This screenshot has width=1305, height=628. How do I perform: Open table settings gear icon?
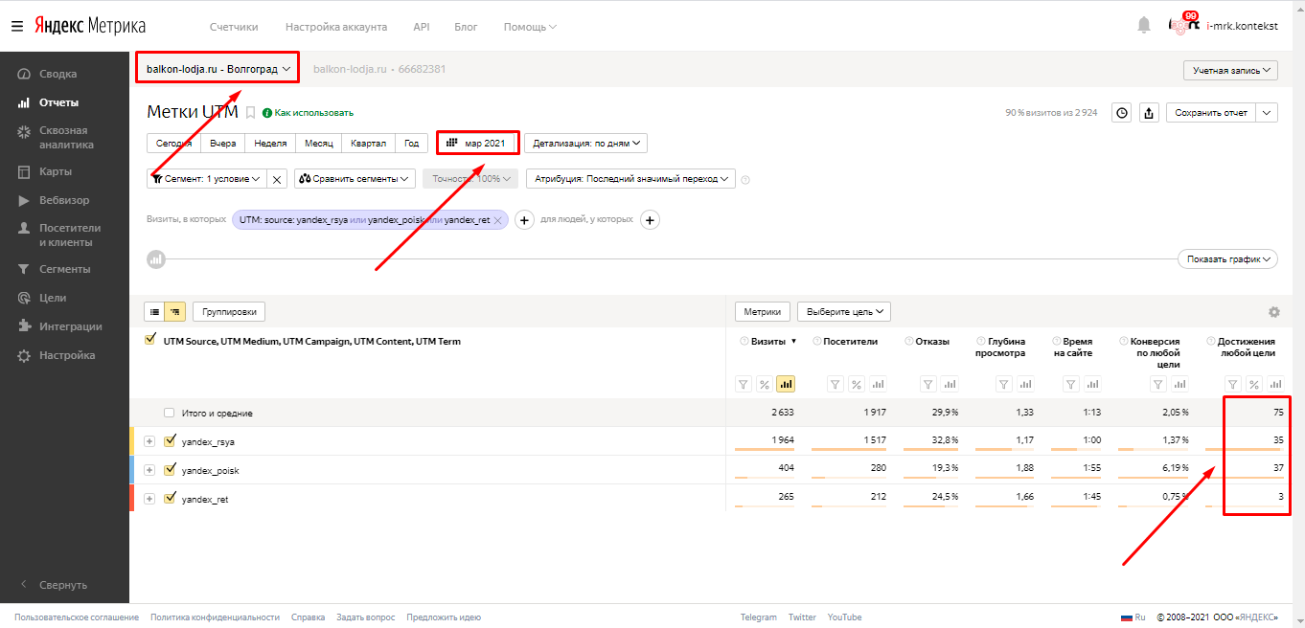[1273, 312]
